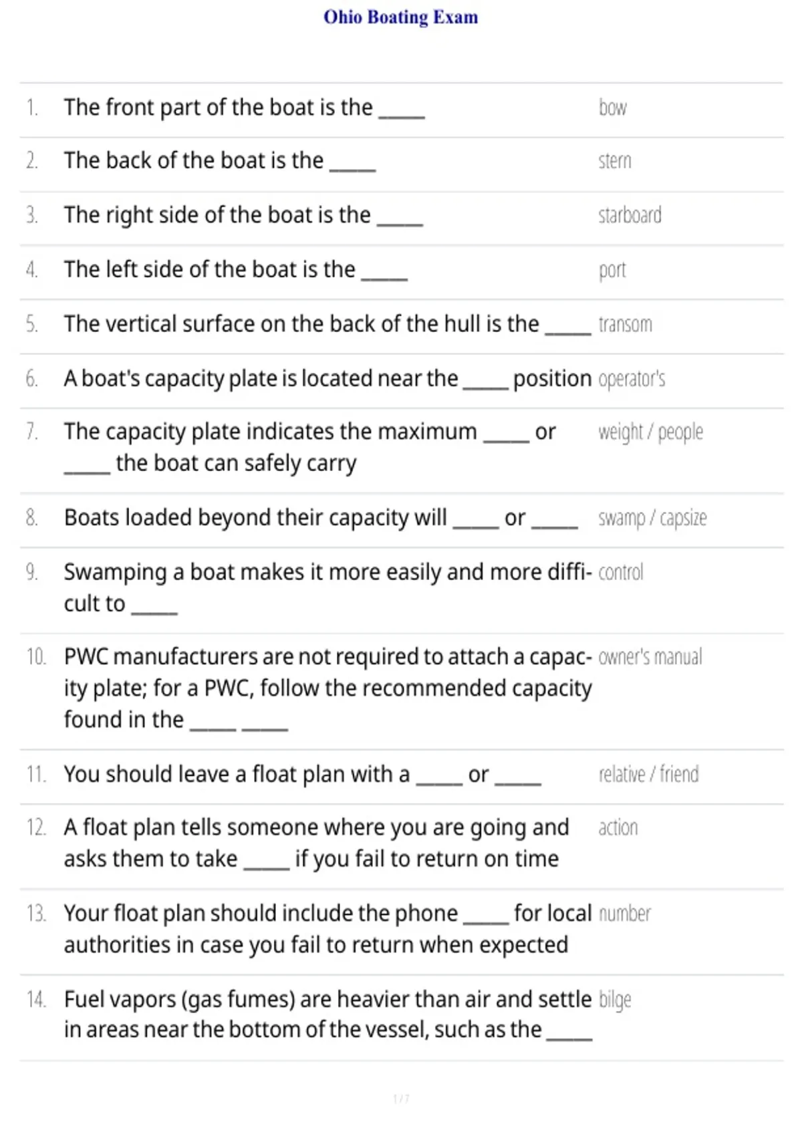Select question 5 about the hull's vertical surface
This screenshot has height=1136, width=802.
tap(327, 324)
